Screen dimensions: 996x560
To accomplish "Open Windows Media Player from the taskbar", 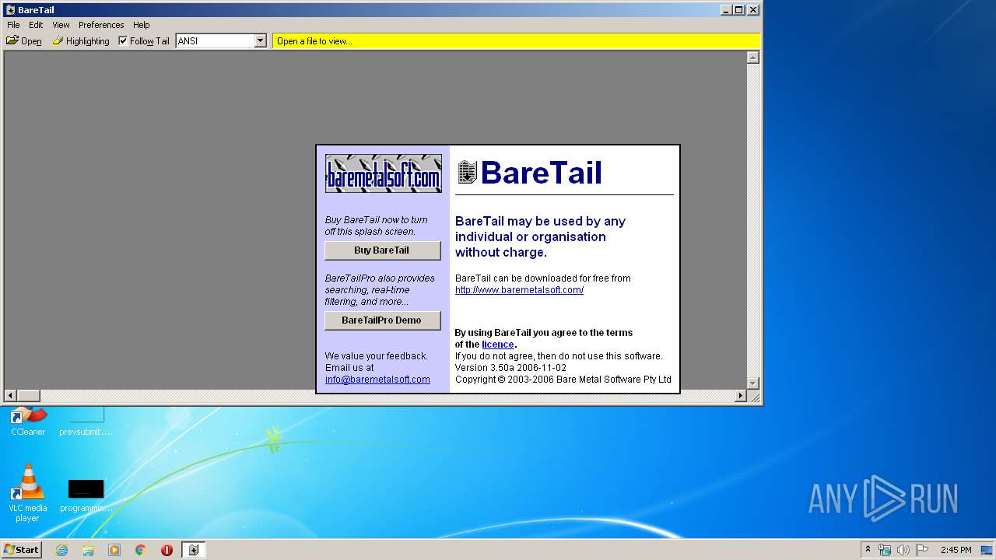I will [x=114, y=550].
